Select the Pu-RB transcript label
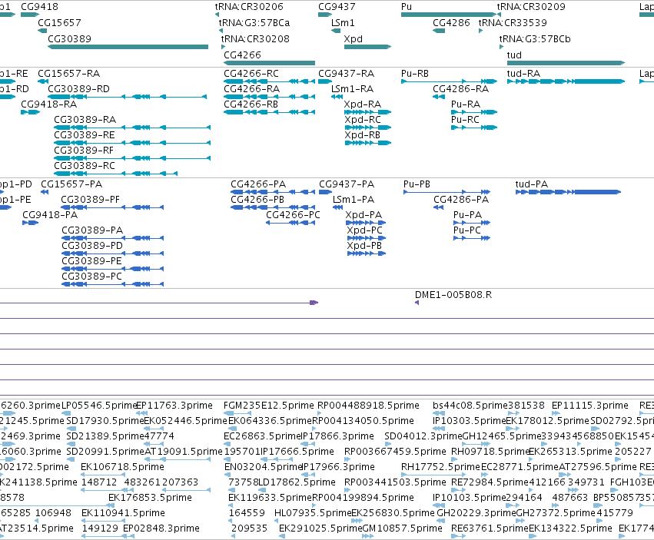This screenshot has width=654, height=540. tap(415, 74)
